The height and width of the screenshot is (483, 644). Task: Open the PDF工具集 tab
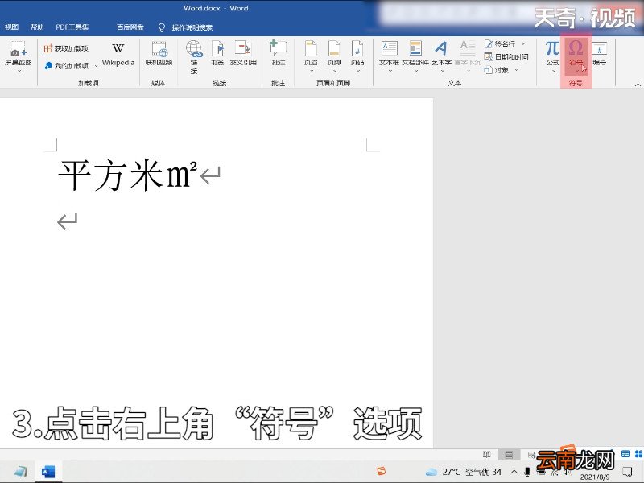pos(72,27)
